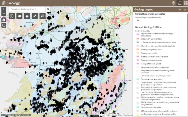The height and width of the screenshot is (117, 188).
Task: Click the Mineral Exploration Boreholes heading
Action: [150, 14]
